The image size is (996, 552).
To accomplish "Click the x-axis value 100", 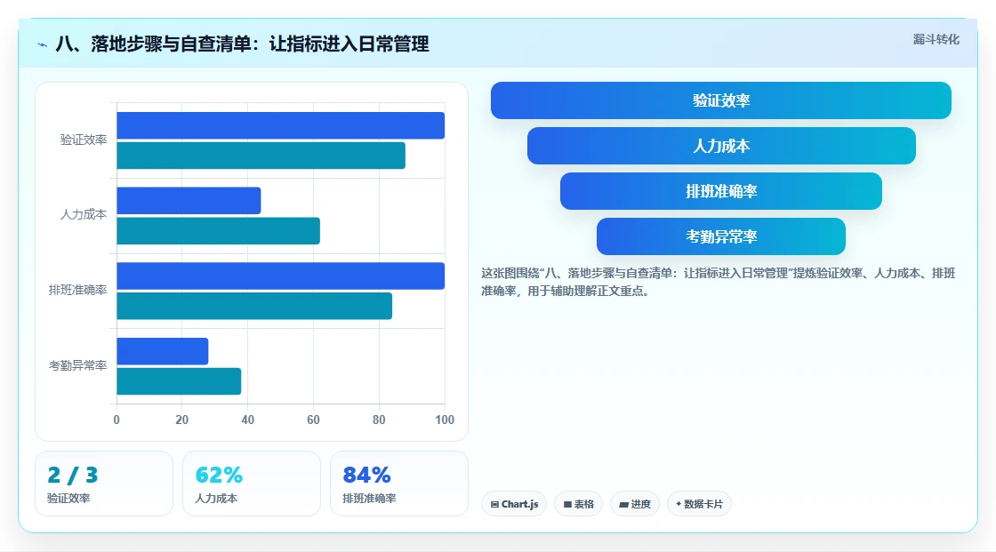I will [x=445, y=420].
